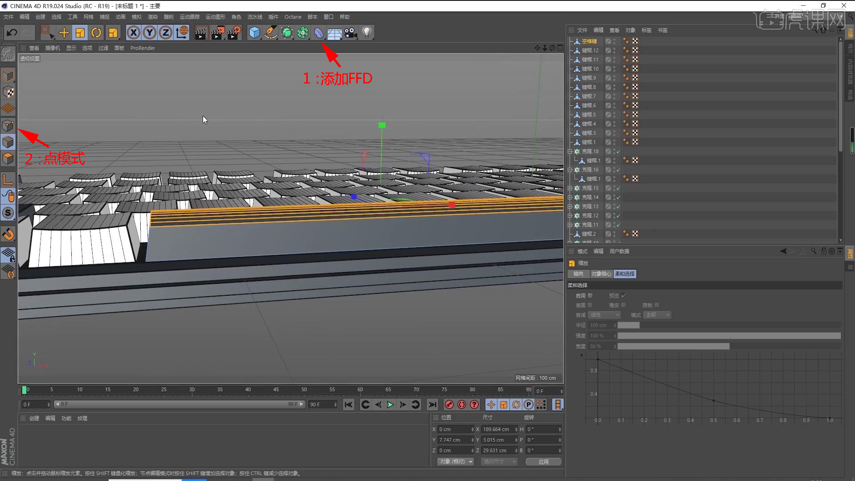855x481 pixels.
Task: Open the Octane menu
Action: click(293, 17)
